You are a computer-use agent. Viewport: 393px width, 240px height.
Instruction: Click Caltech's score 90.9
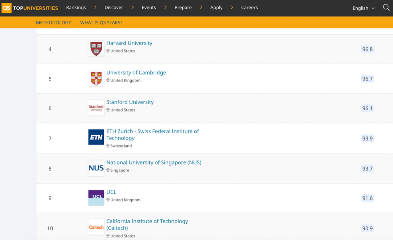pos(368,228)
